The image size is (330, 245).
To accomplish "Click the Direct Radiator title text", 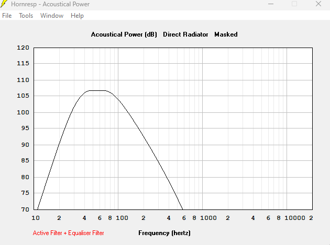I will [x=185, y=34].
